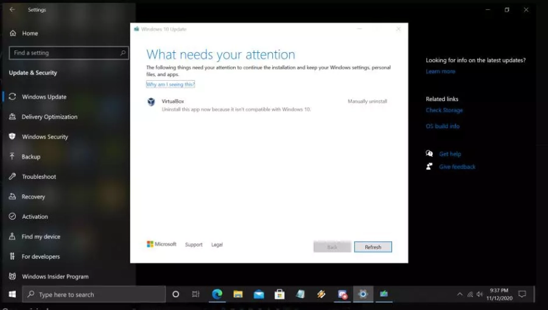
Task: Click the 'Find a setting' search box
Action: pyautogui.click(x=68, y=53)
